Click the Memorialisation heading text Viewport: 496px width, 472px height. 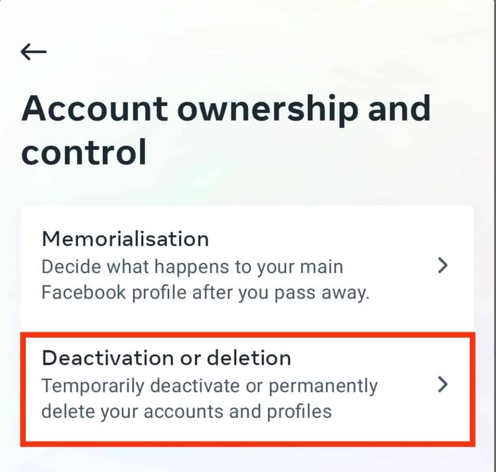[x=126, y=238]
